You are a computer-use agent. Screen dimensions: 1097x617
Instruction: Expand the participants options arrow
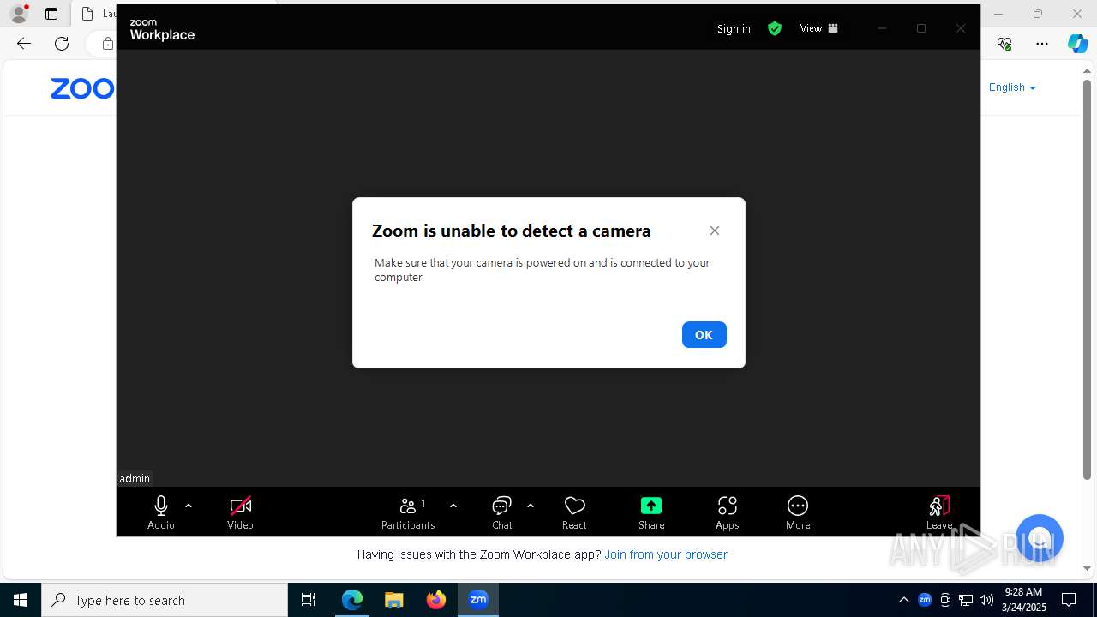click(453, 506)
